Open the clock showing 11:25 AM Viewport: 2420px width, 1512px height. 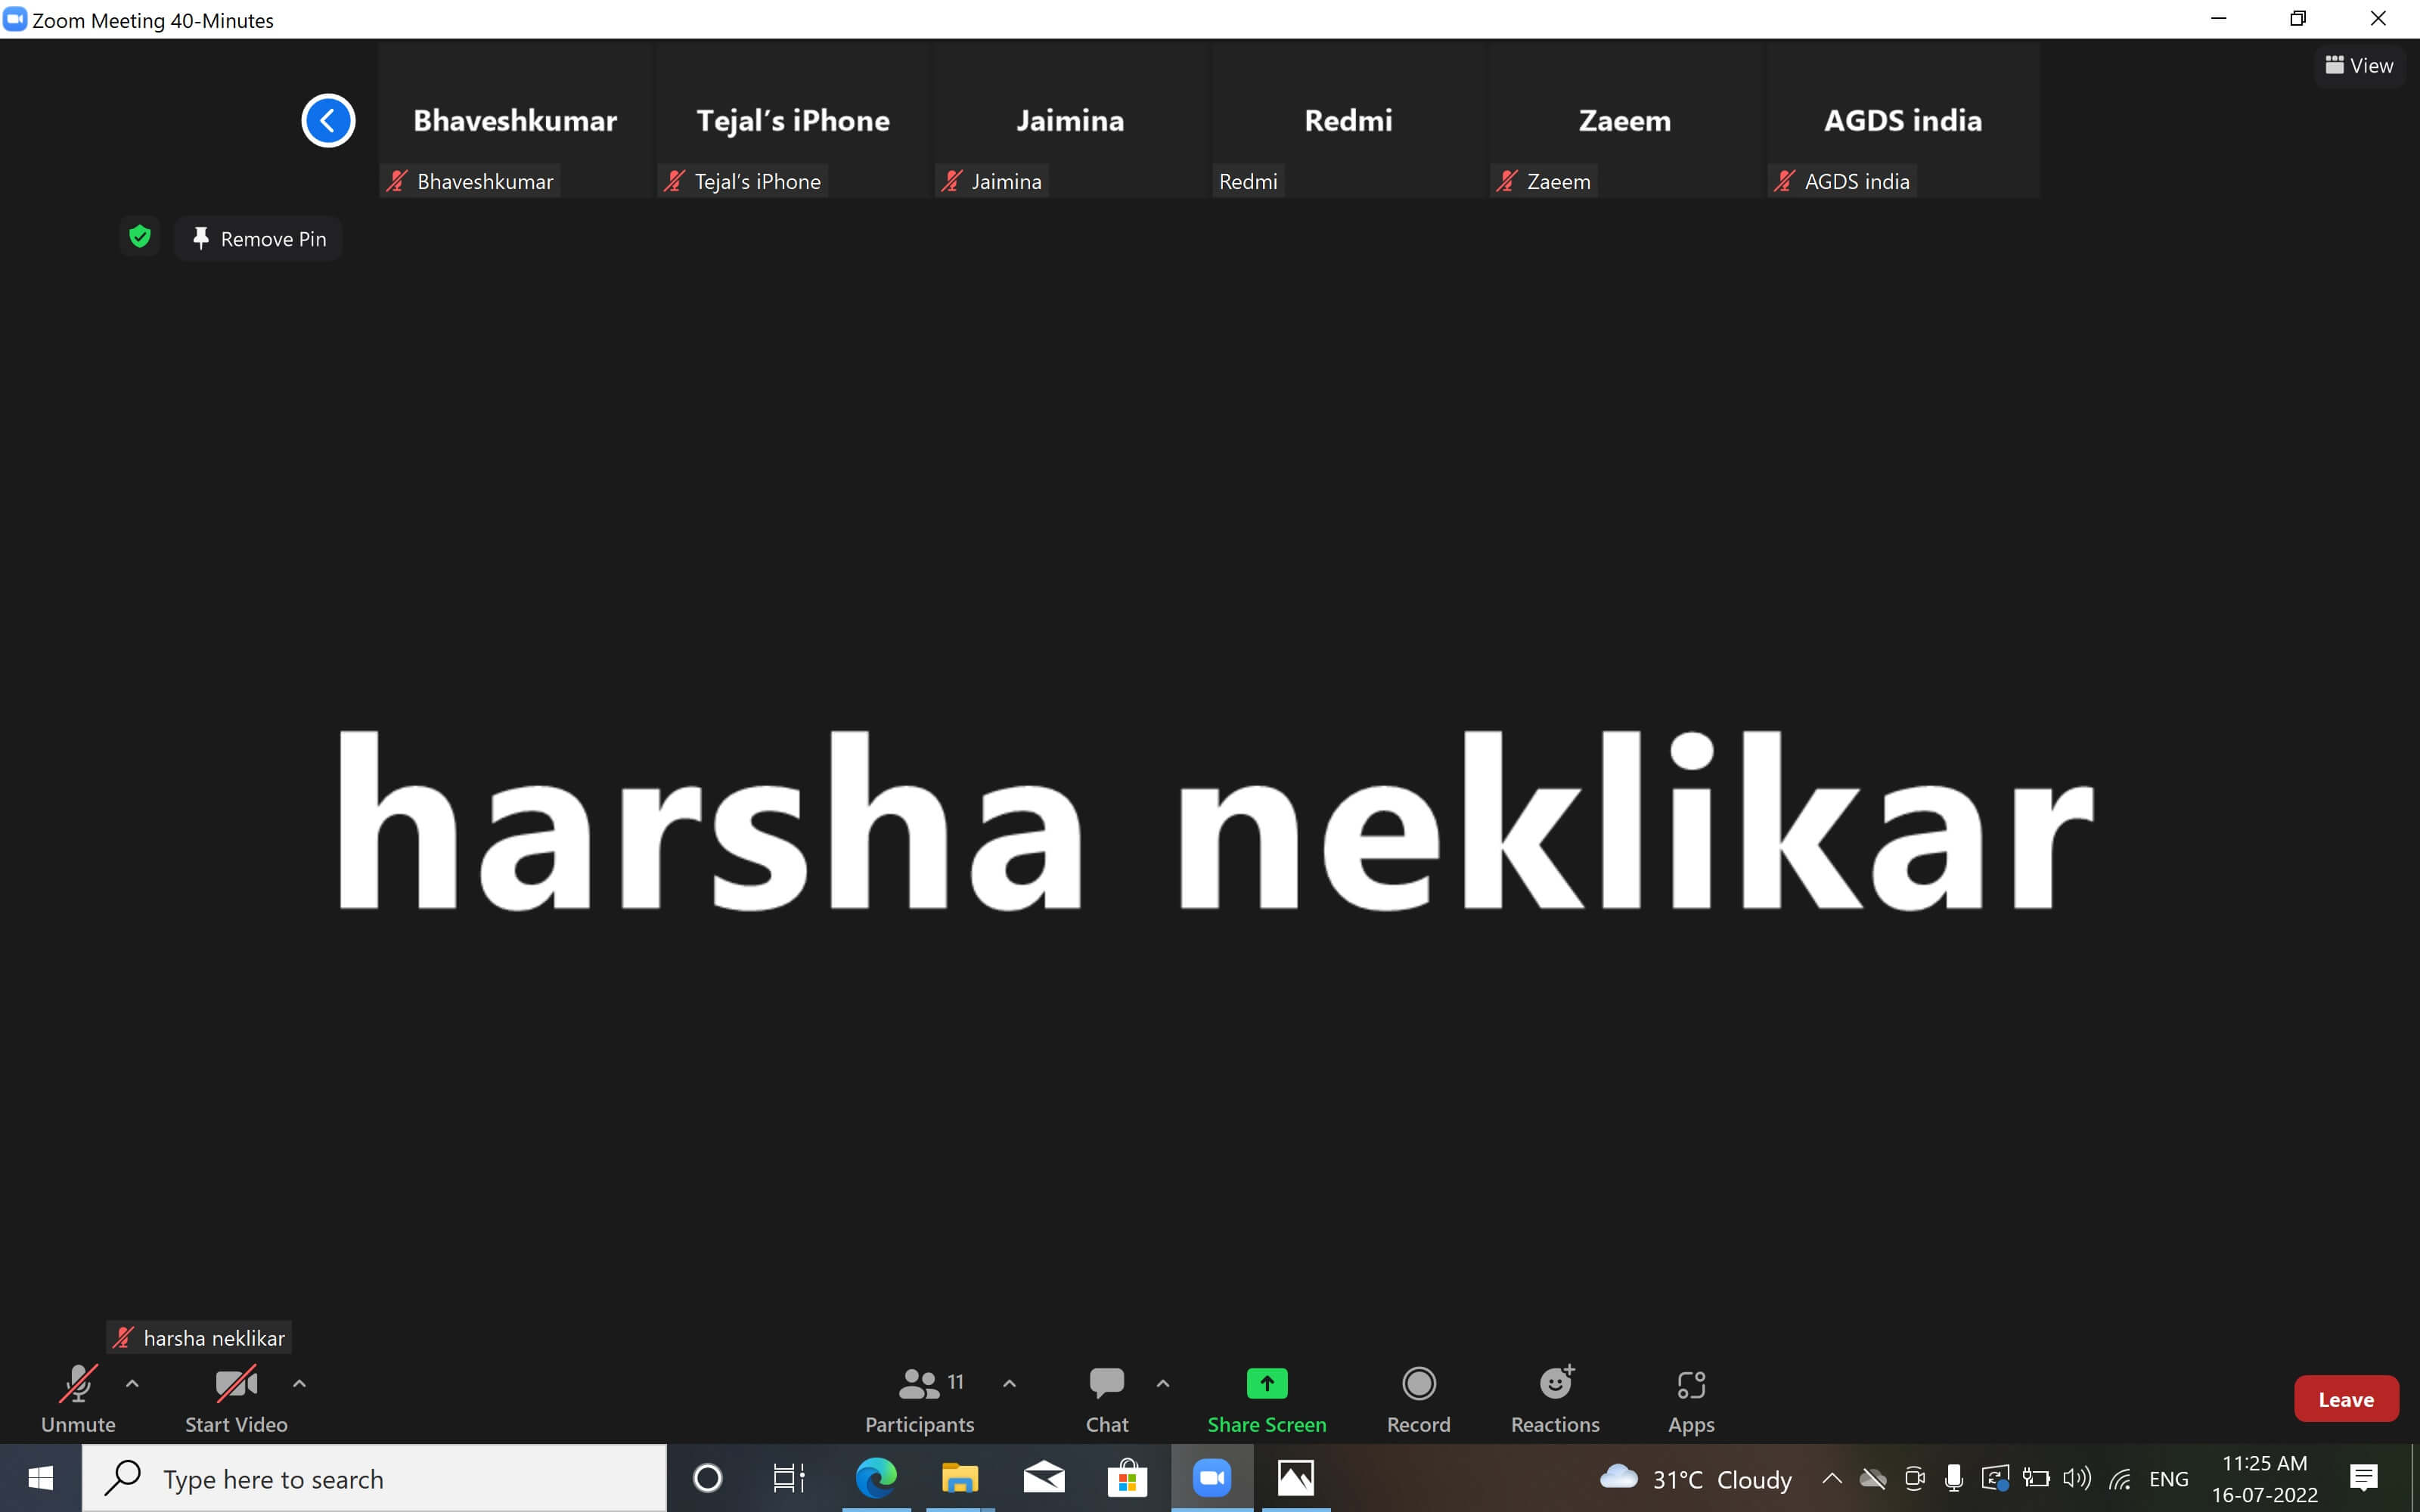pos(2264,1478)
